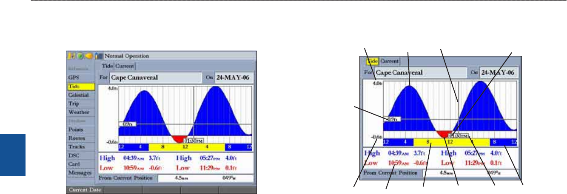Select the highlighted Tide tab in right screen
567x194 pixels.
tap(372, 61)
